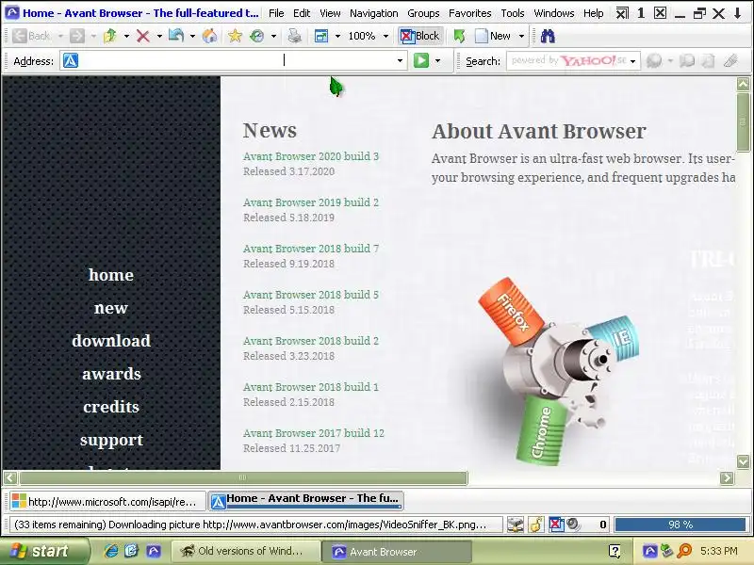The width and height of the screenshot is (754, 565).
Task: Click the vertical scrollbar down arrow
Action: pyautogui.click(x=743, y=461)
